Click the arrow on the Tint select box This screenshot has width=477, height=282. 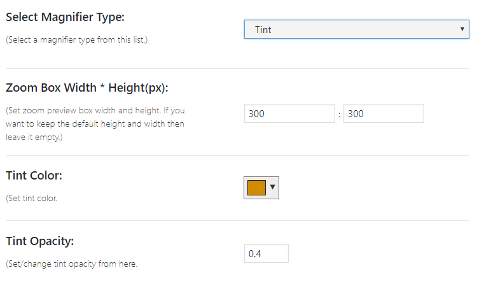point(462,29)
